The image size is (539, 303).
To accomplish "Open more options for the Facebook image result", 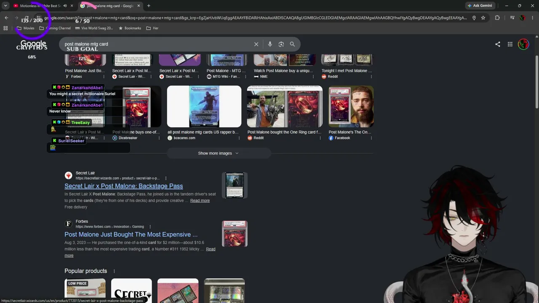I will click(371, 138).
